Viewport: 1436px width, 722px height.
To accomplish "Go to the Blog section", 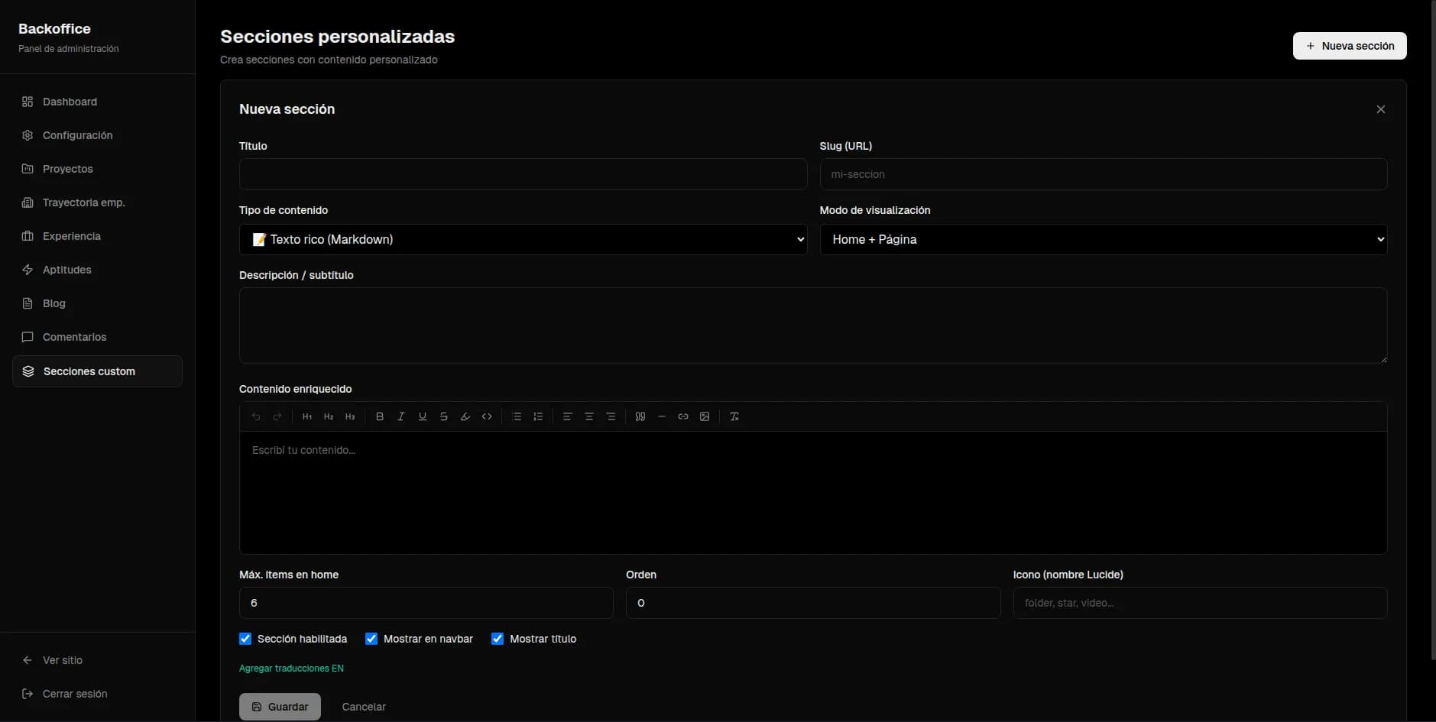I will [54, 303].
